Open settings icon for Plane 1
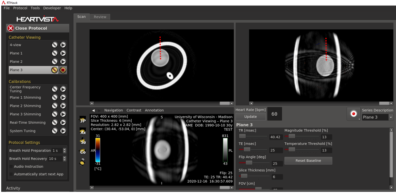This screenshot has width=396, height=193. (55, 54)
